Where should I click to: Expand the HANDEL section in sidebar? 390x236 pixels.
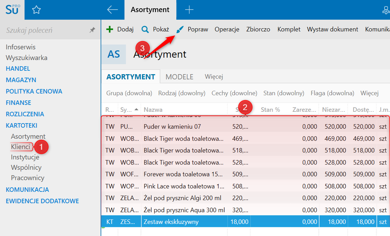click(18, 69)
